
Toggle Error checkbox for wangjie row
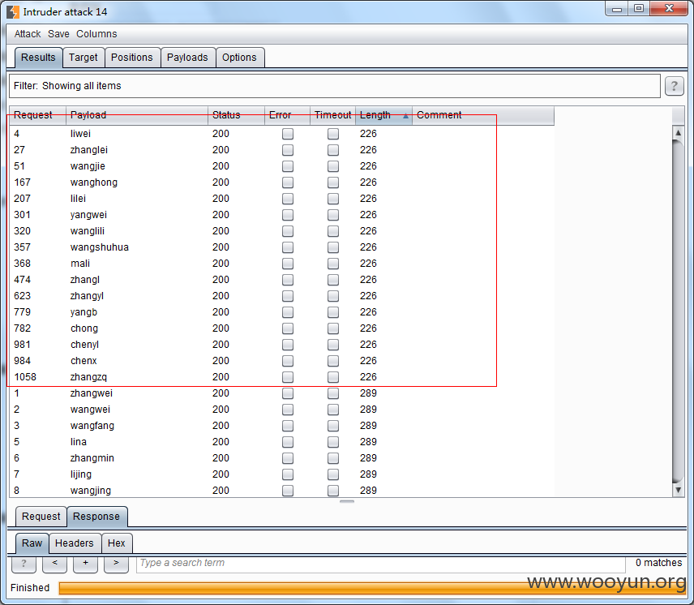pyautogui.click(x=288, y=166)
